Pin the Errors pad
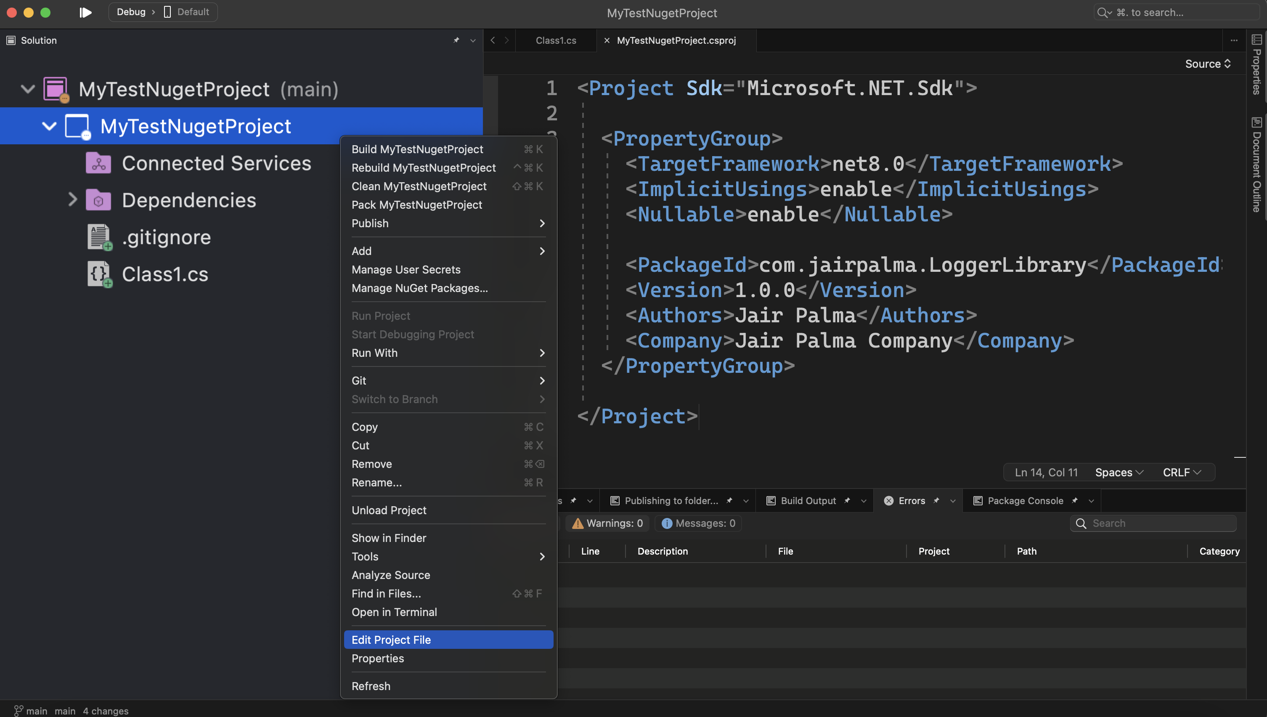1267x717 pixels. pos(936,500)
